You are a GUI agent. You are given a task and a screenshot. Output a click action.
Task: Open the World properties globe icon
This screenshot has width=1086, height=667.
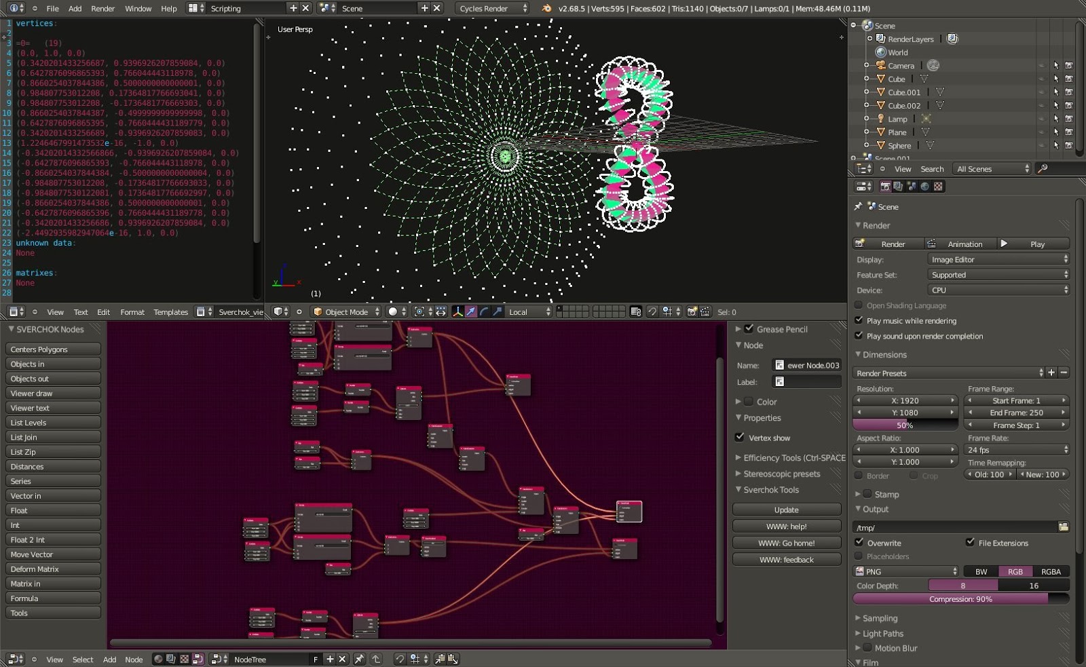point(880,52)
